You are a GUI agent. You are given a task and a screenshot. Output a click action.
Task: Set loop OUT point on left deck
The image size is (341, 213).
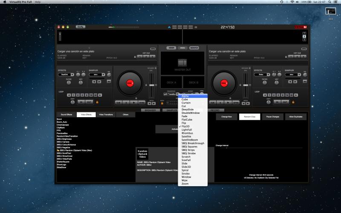(89, 102)
